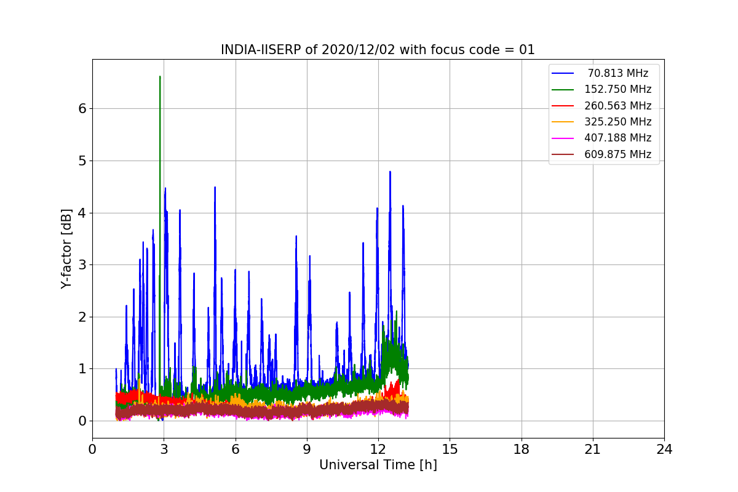Select the 609.875 MHz legend label
This screenshot has height=492, width=738.
pyautogui.click(x=618, y=154)
